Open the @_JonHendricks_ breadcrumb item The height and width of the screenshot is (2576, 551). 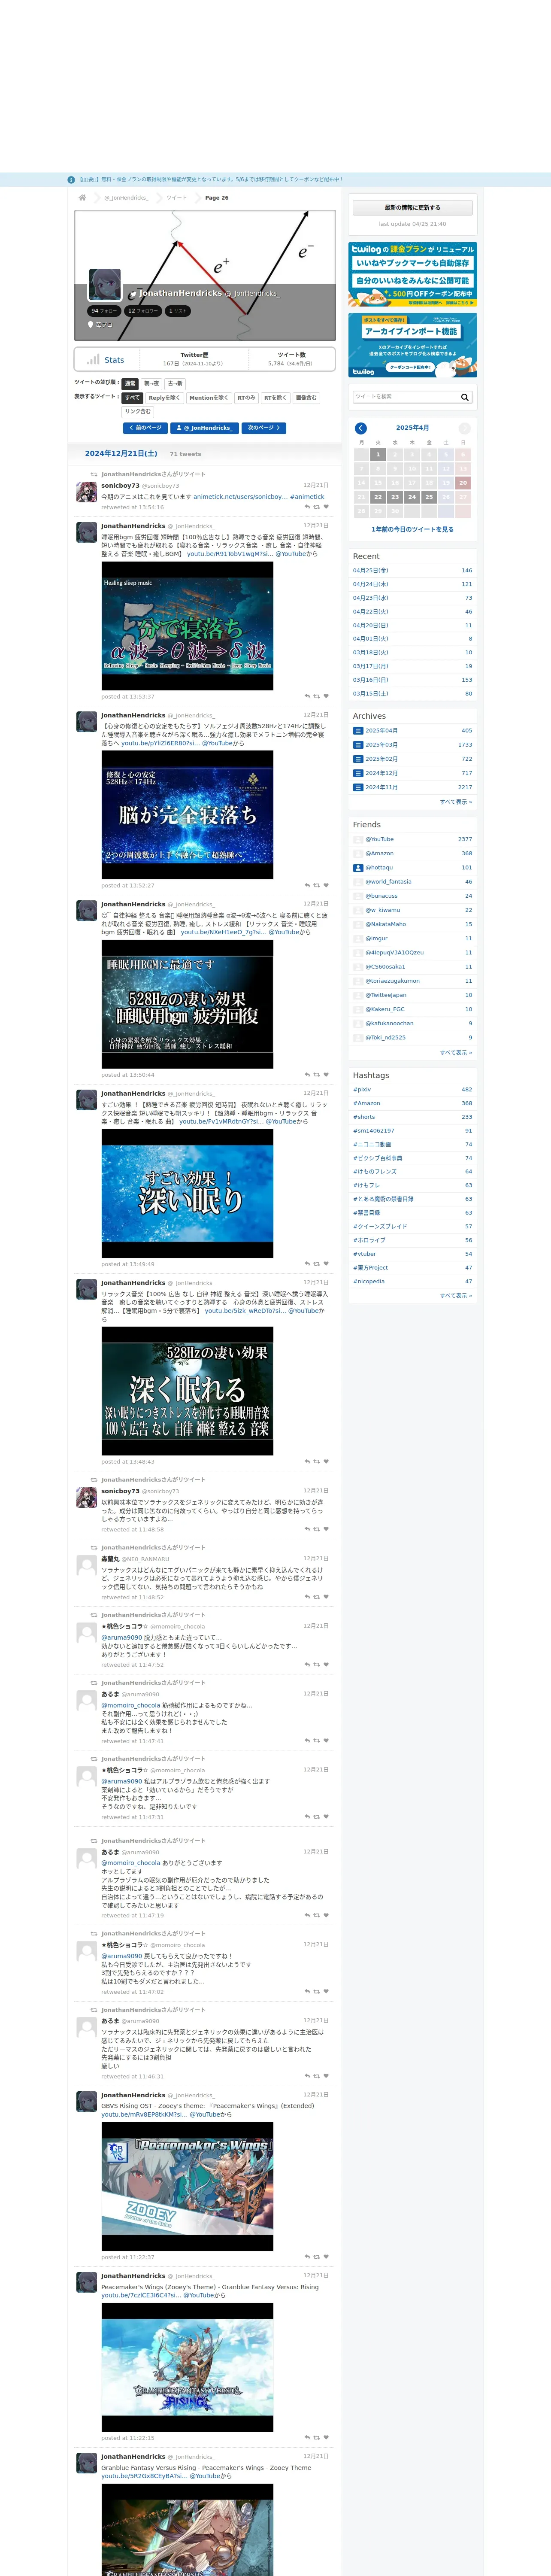click(126, 198)
